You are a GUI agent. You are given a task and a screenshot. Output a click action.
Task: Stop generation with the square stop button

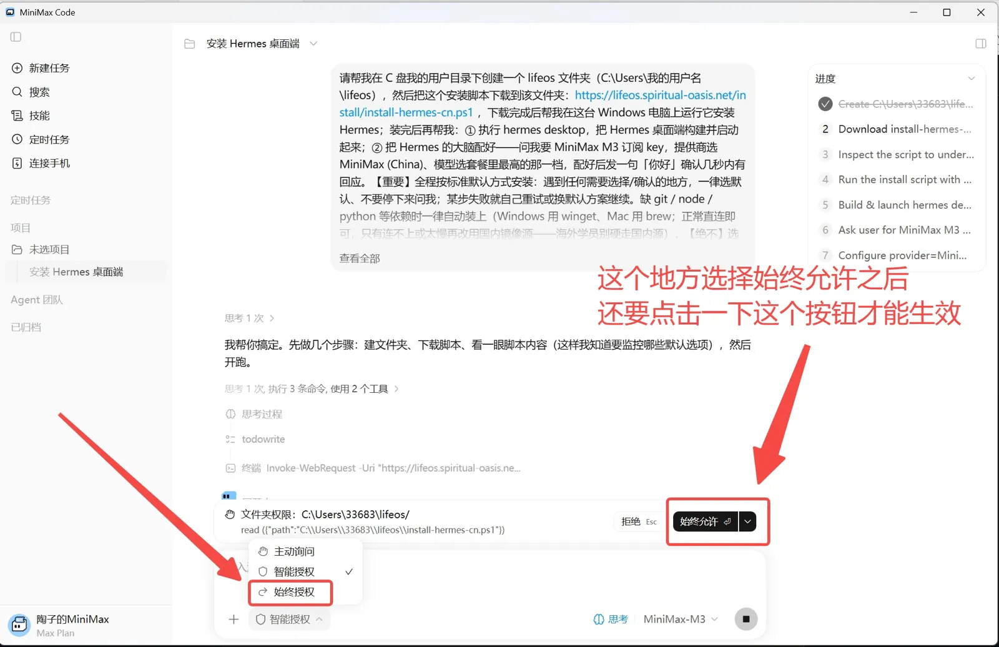point(746,620)
